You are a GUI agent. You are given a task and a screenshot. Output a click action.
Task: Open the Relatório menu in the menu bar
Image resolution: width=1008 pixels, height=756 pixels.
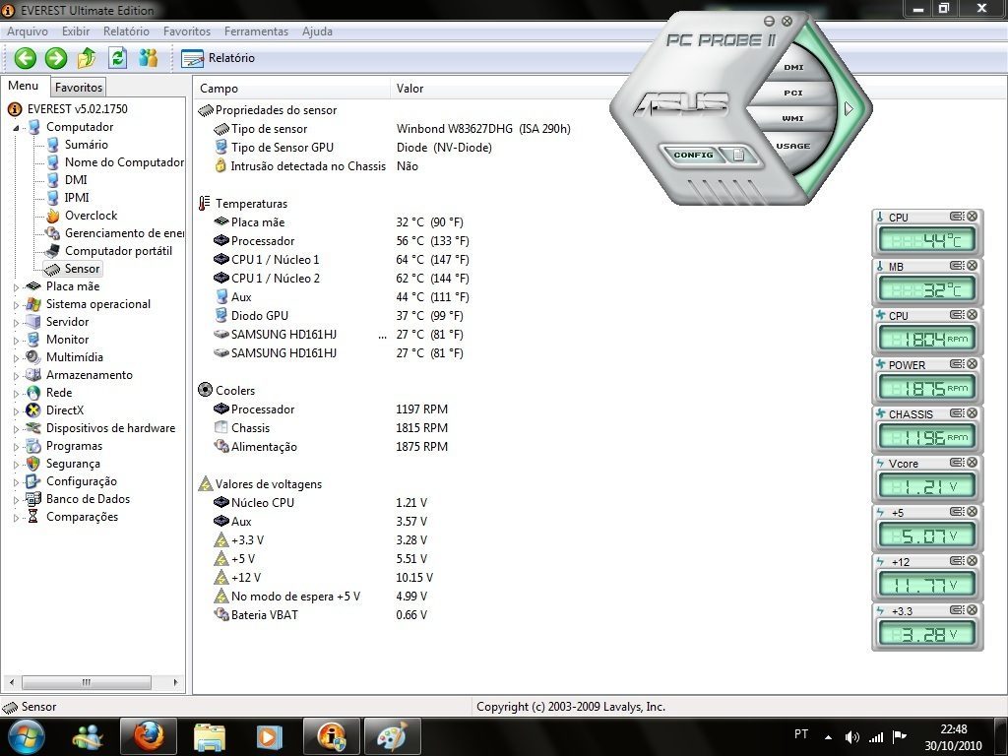(126, 31)
